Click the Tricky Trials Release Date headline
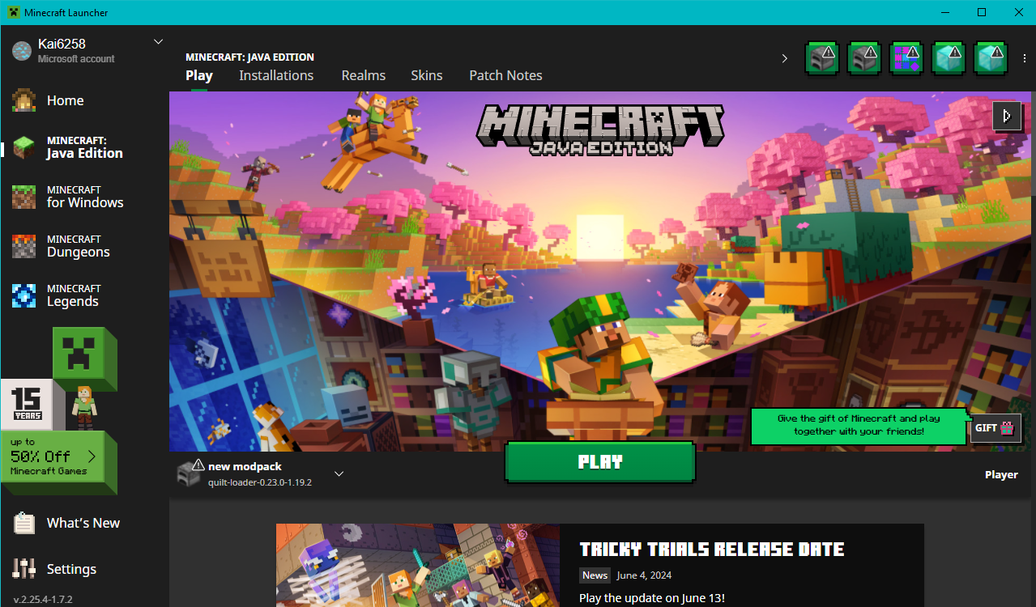Image resolution: width=1036 pixels, height=607 pixels. point(712,550)
